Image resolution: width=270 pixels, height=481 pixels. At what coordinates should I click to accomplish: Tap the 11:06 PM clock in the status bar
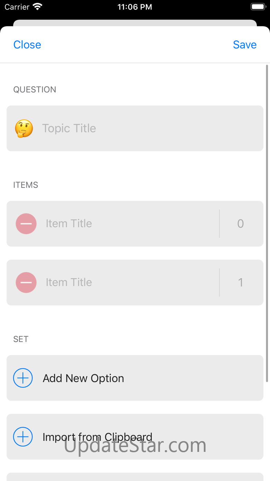pyautogui.click(x=135, y=7)
